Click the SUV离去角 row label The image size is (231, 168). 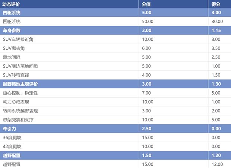point(14,48)
